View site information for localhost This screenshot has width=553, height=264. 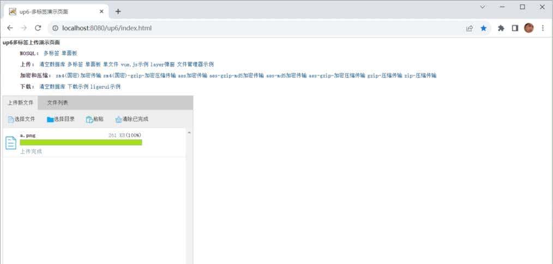(55, 28)
